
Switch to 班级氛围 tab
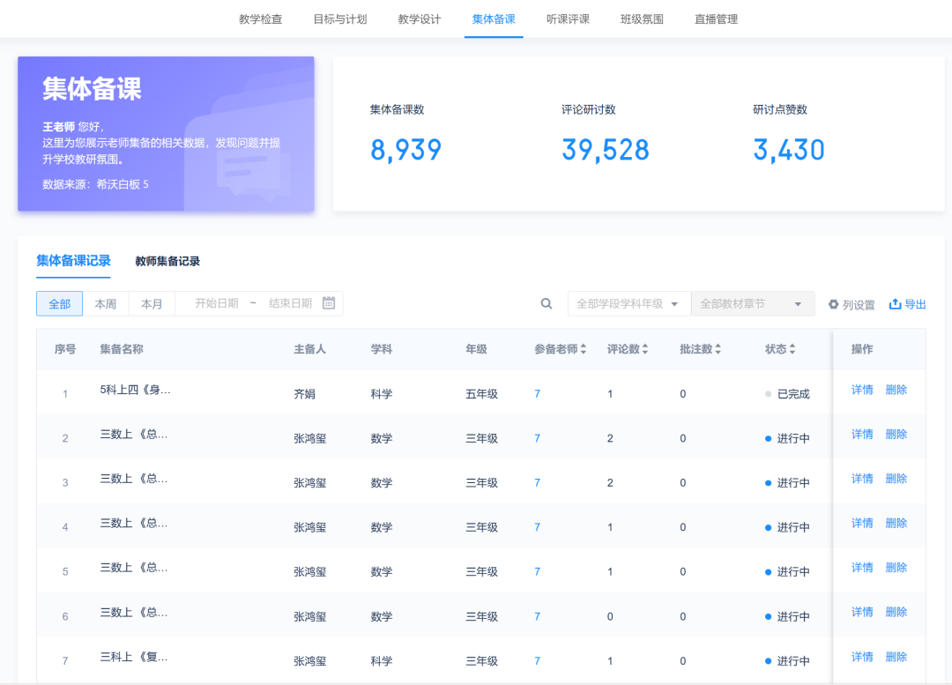pyautogui.click(x=642, y=19)
